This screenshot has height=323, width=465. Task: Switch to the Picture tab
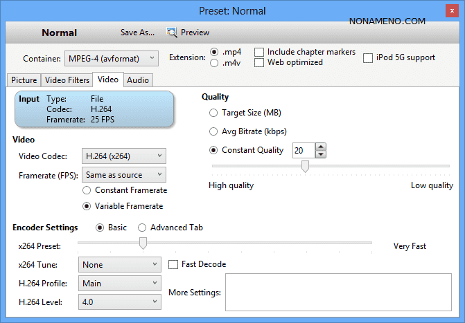[x=24, y=80]
